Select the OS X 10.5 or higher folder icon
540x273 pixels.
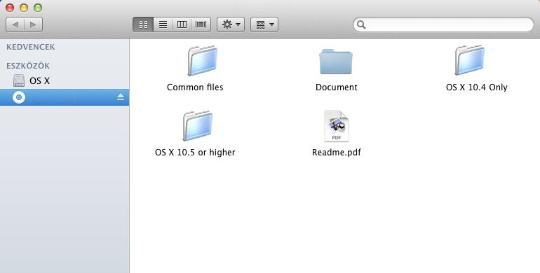[x=198, y=126]
